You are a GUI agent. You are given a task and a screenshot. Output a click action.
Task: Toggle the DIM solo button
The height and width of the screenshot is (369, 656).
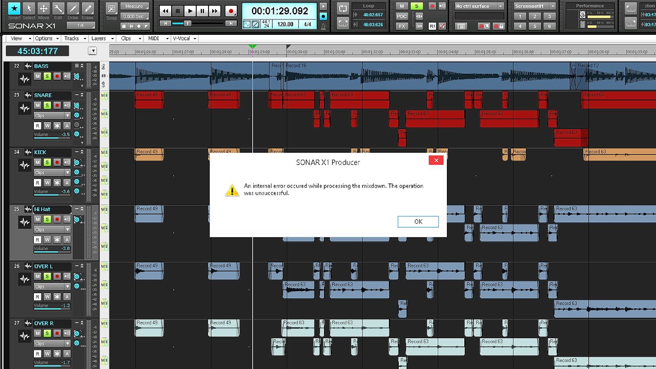pyautogui.click(x=419, y=26)
